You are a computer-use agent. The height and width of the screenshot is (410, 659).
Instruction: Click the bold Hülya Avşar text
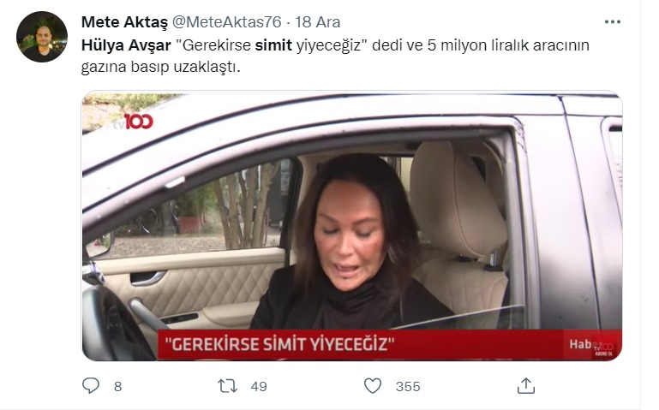click(x=126, y=45)
